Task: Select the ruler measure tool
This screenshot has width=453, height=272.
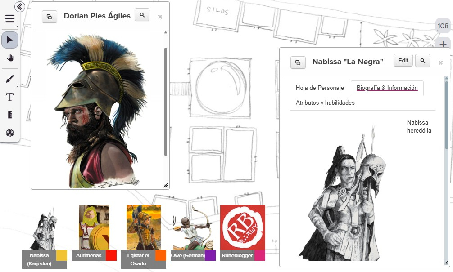Action: point(10,115)
